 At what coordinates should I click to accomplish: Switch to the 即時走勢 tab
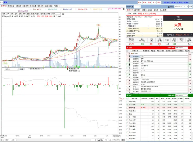tap(11, 6)
